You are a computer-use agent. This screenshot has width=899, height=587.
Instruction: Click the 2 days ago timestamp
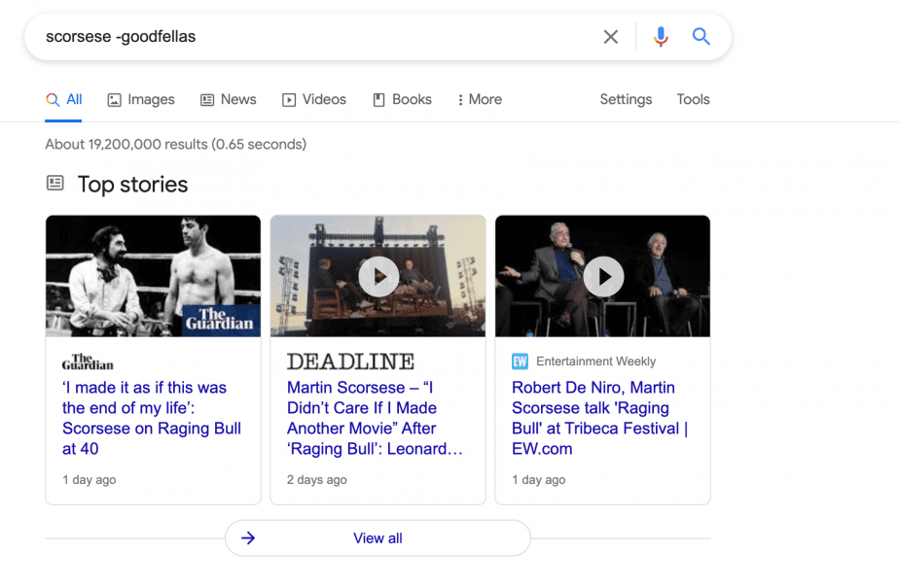316,480
